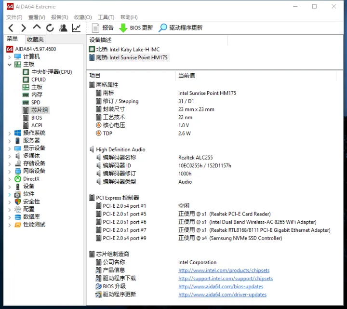
Task: Click the 多媒体 speaker icon
Action: click(x=18, y=156)
